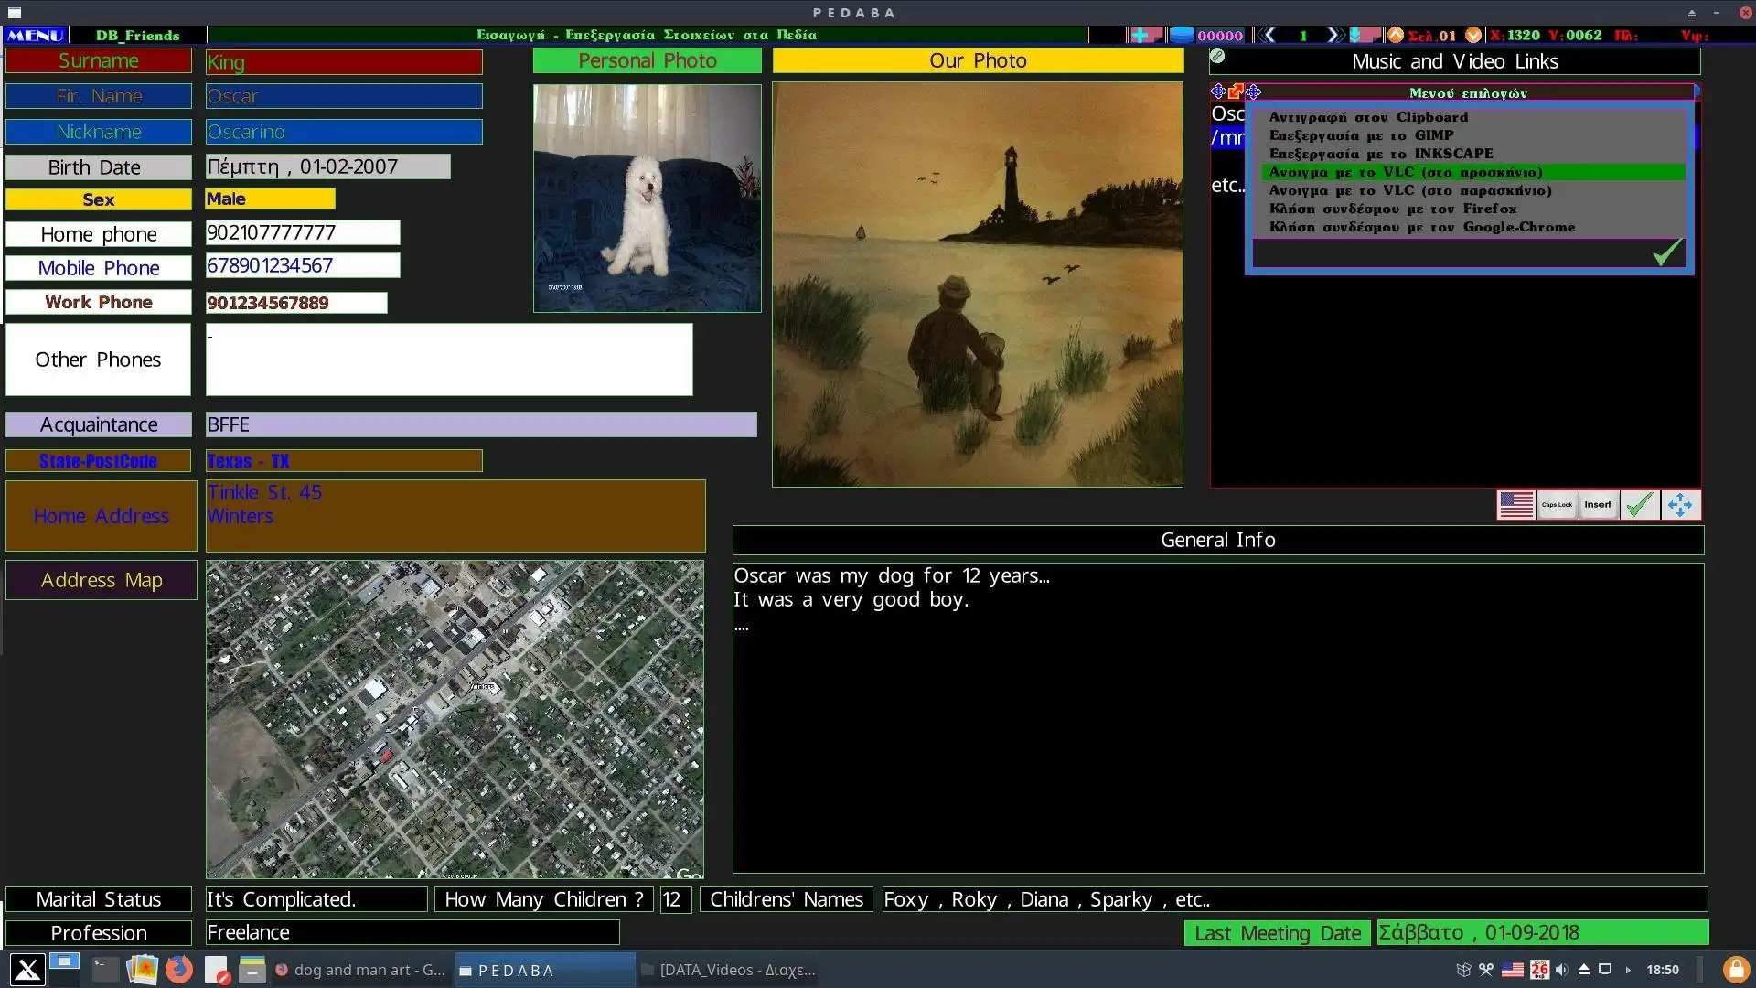Click the blue database cylinder icon
The height and width of the screenshot is (988, 1756).
pos(1182,35)
